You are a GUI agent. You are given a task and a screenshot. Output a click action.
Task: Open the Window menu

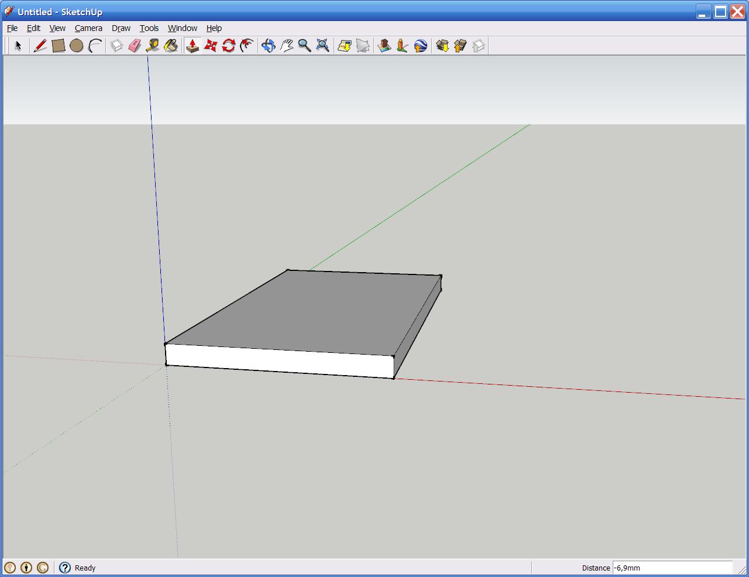[182, 28]
